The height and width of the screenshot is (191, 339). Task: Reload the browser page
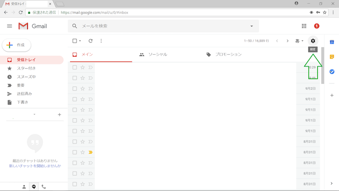(x=20, y=12)
